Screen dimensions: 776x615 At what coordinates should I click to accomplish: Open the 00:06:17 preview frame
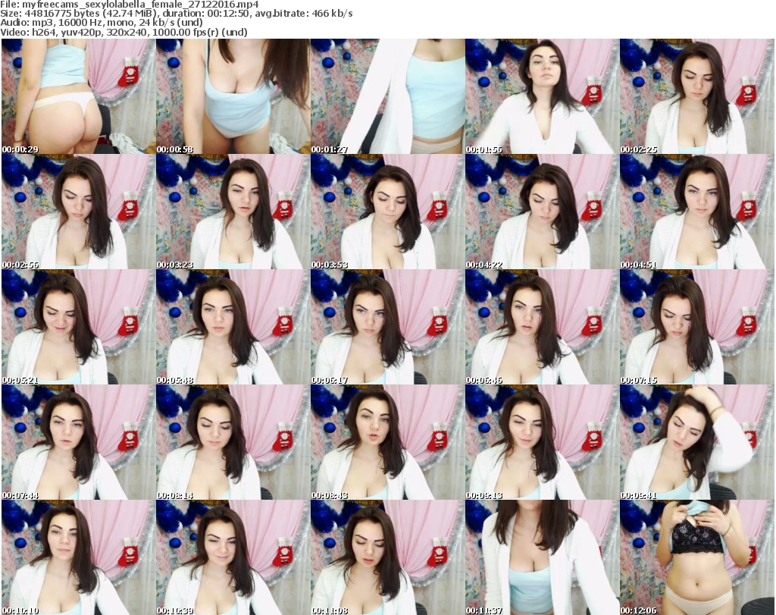[x=386, y=327]
